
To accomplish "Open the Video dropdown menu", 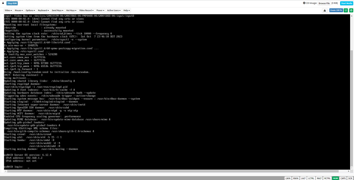I will click(x=8, y=10).
